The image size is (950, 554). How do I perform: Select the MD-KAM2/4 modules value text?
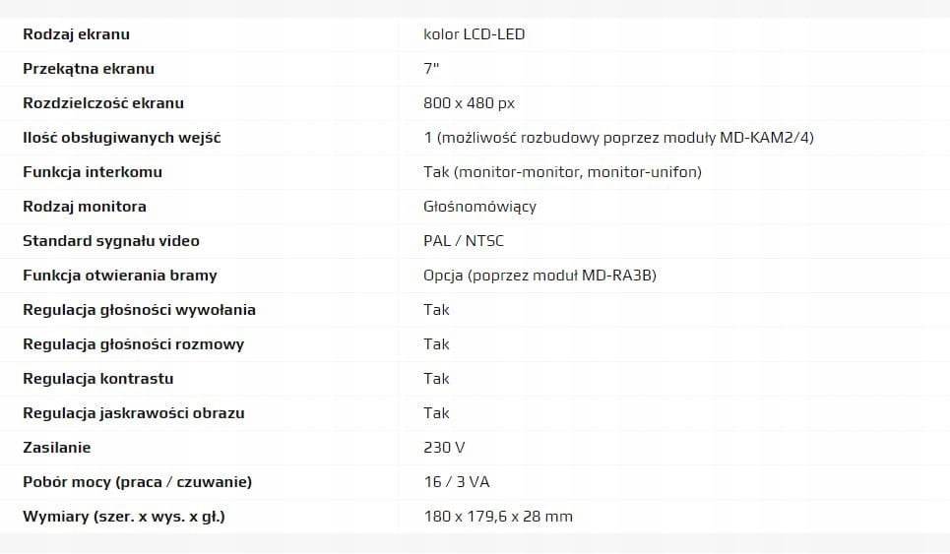coord(618,138)
